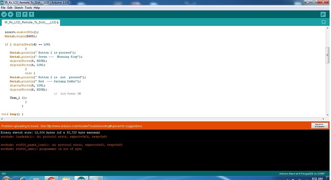
Task: Click the editor scroll-up arrow
Action: click(328, 28)
